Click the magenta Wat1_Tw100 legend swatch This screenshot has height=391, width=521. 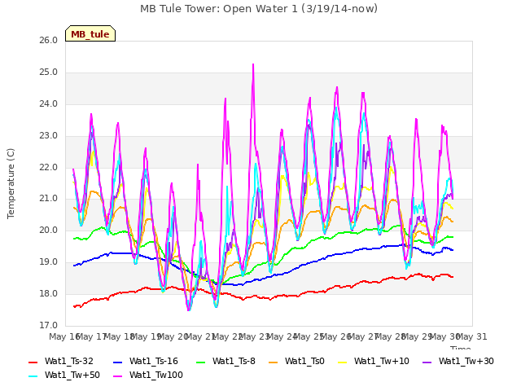(x=118, y=376)
